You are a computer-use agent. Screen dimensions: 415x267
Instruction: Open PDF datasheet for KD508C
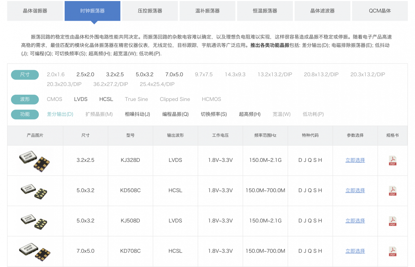pyautogui.click(x=393, y=191)
